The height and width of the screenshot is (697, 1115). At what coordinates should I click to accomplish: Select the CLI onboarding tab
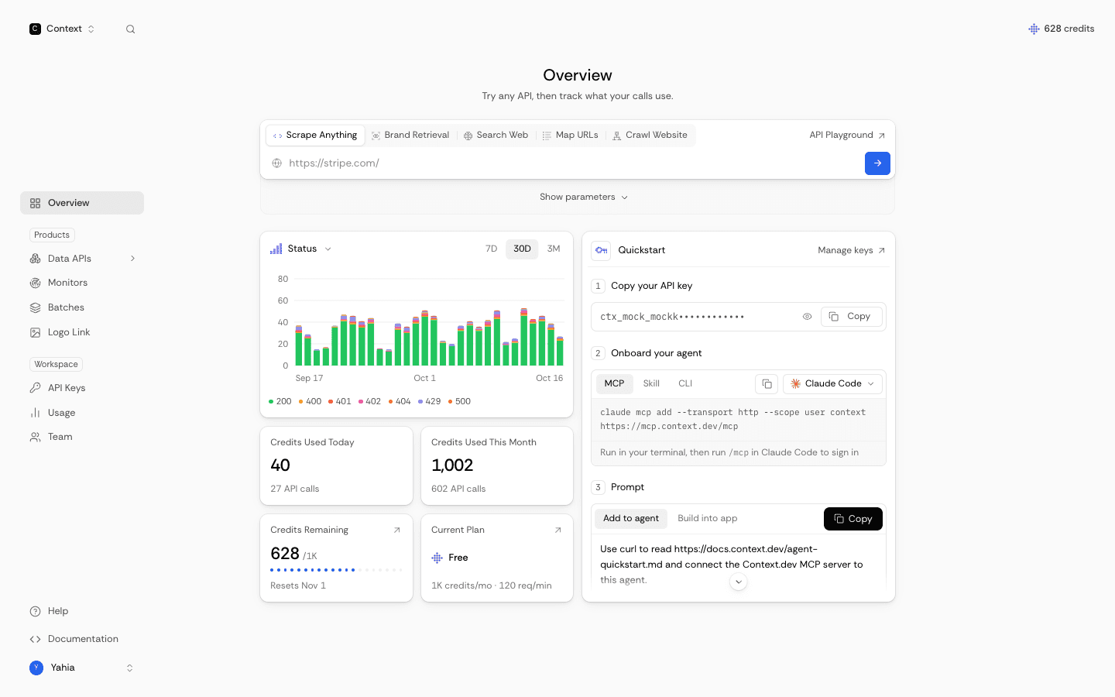(x=685, y=383)
